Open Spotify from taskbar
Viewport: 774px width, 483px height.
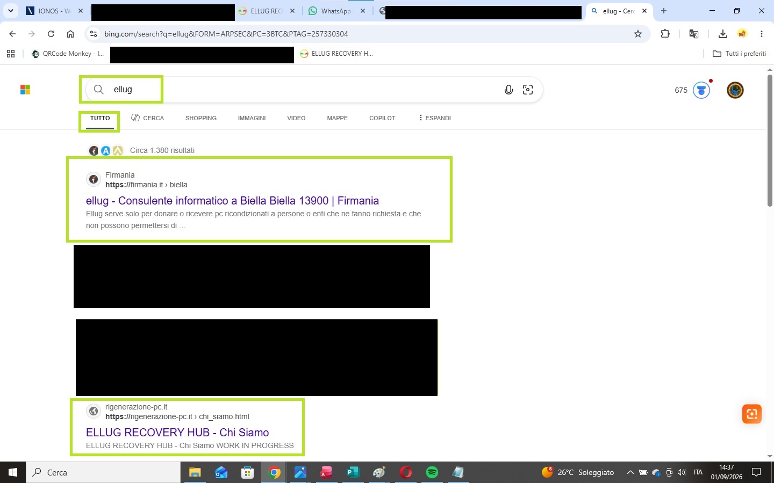pos(432,472)
